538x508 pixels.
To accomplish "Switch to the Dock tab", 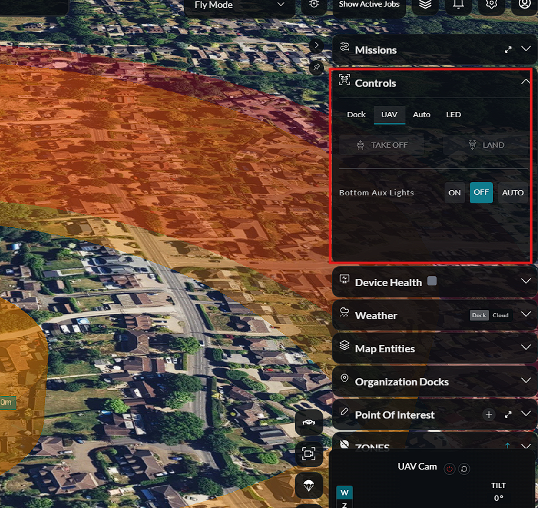I will (x=356, y=115).
